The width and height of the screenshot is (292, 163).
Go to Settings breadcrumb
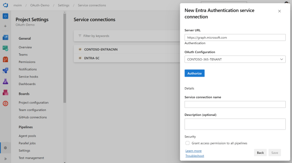pyautogui.click(x=63, y=5)
